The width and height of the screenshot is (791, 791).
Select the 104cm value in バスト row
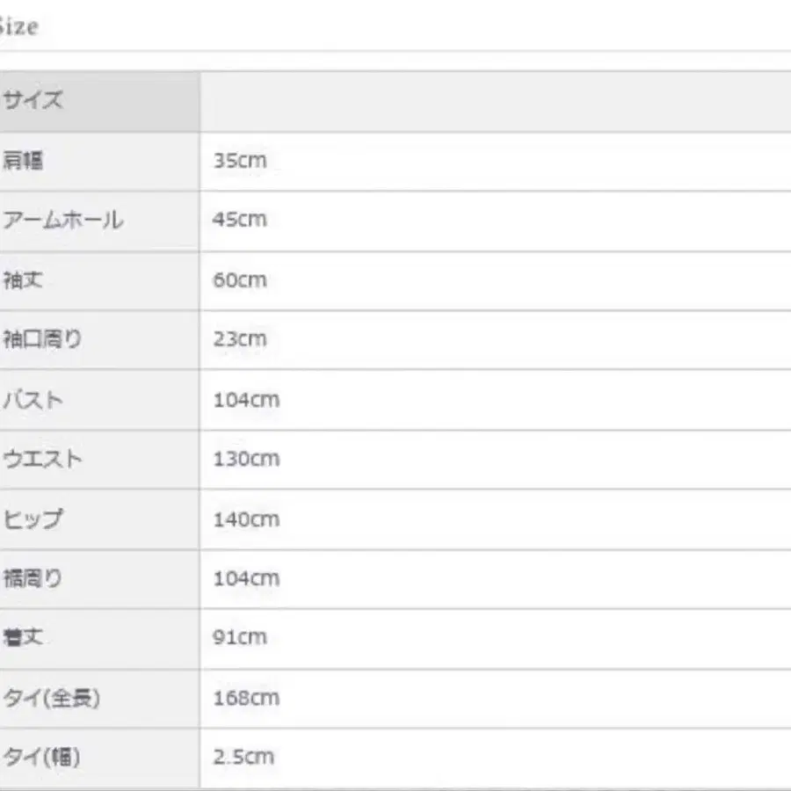tap(246, 400)
